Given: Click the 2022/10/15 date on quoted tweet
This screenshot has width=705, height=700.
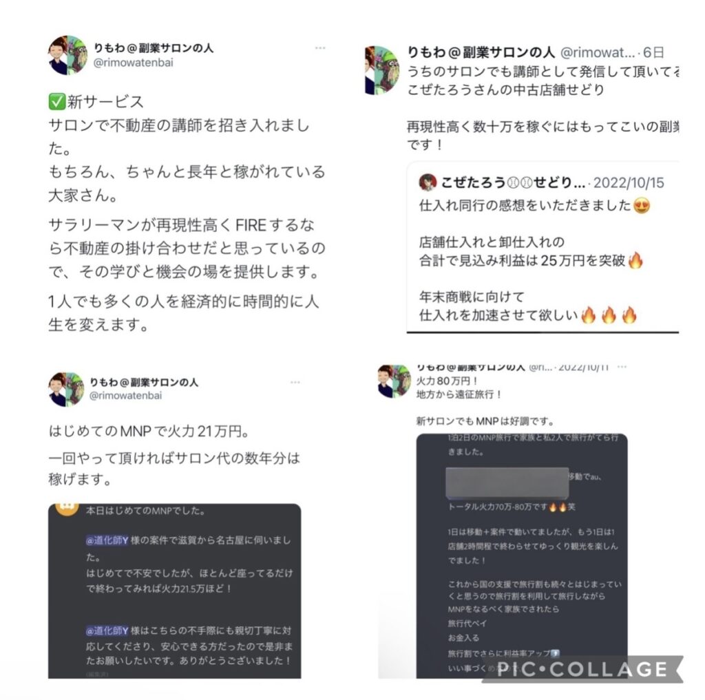Looking at the screenshot, I should [629, 183].
